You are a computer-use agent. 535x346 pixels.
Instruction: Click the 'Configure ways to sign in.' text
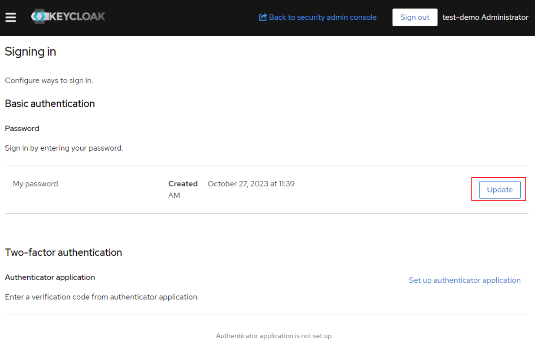coord(49,80)
